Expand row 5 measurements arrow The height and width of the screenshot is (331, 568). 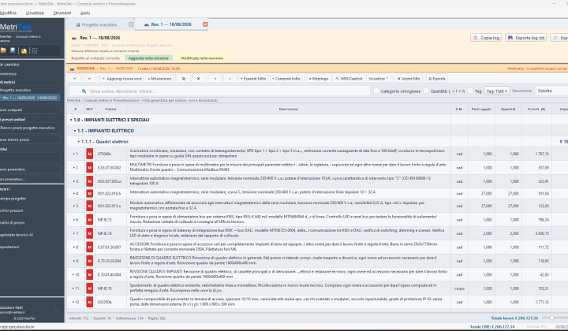pyautogui.click(x=73, y=206)
